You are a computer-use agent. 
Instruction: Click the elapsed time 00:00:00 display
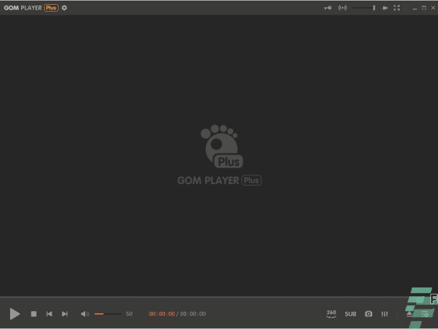162,314
